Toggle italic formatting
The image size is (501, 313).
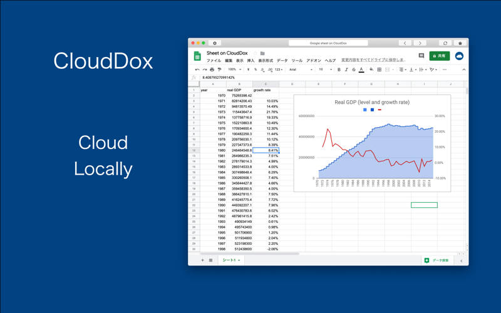(346, 69)
